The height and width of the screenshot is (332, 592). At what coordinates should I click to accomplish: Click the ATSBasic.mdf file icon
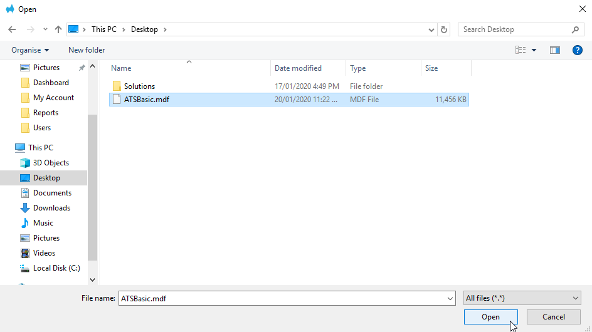(117, 100)
